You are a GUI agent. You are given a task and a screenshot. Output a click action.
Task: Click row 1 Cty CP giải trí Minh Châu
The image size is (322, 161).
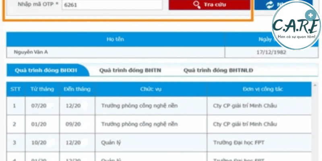[x=245, y=106]
